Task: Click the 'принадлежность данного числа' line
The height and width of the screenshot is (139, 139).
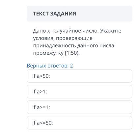Action: (x=73, y=45)
